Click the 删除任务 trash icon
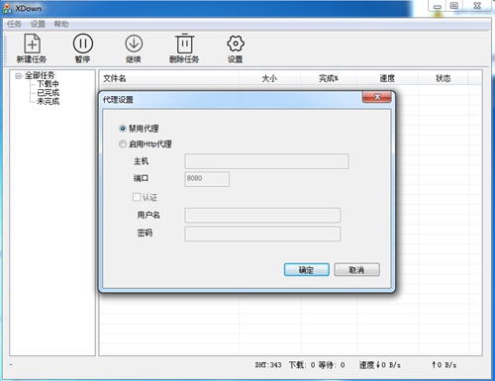Image resolution: width=495 pixels, height=381 pixels. coord(184,44)
